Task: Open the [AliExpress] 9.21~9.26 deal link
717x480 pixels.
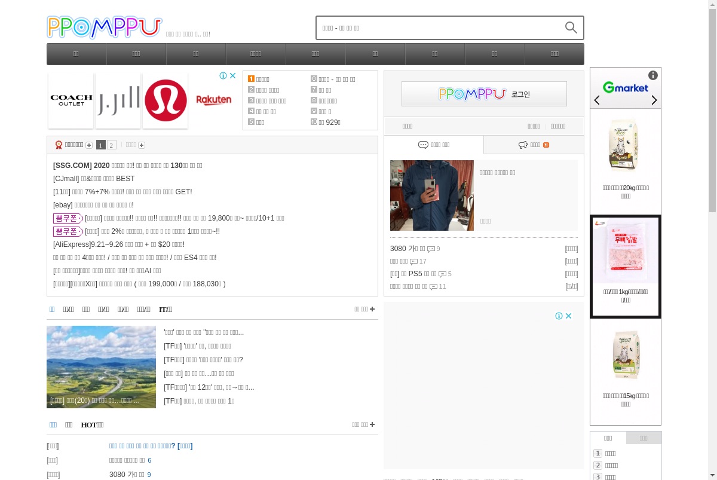Action: 119,244
